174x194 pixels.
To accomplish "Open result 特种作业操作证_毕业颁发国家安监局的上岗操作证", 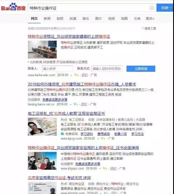I will tap(83, 148).
